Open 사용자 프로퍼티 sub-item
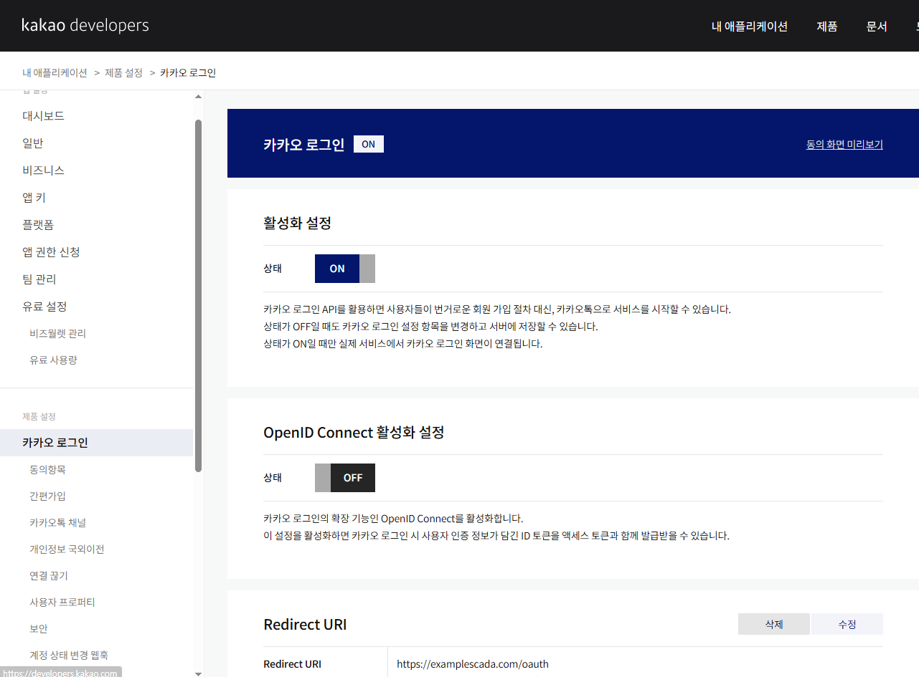919x677 pixels. (x=62, y=602)
